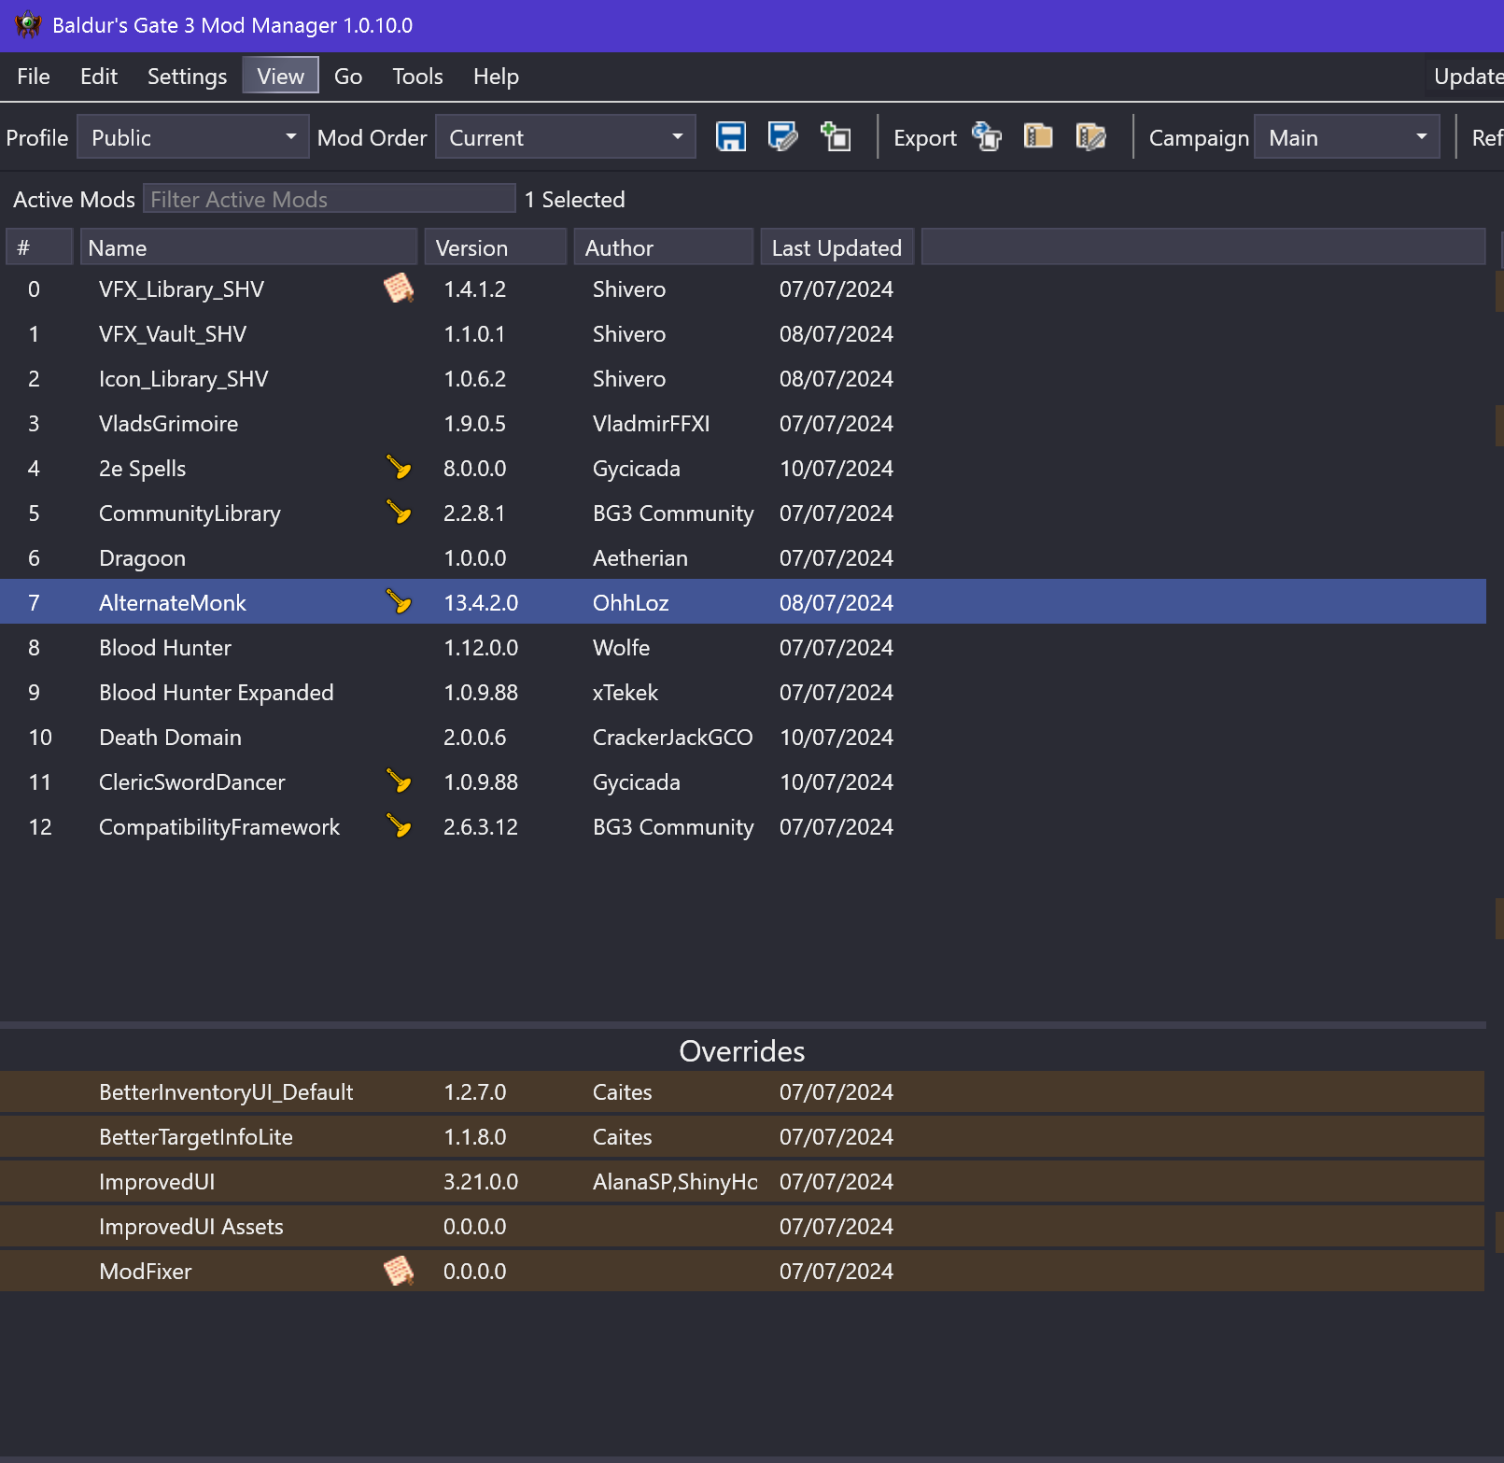Click the app logo in title bar
The height and width of the screenshot is (1463, 1504).
[28, 25]
